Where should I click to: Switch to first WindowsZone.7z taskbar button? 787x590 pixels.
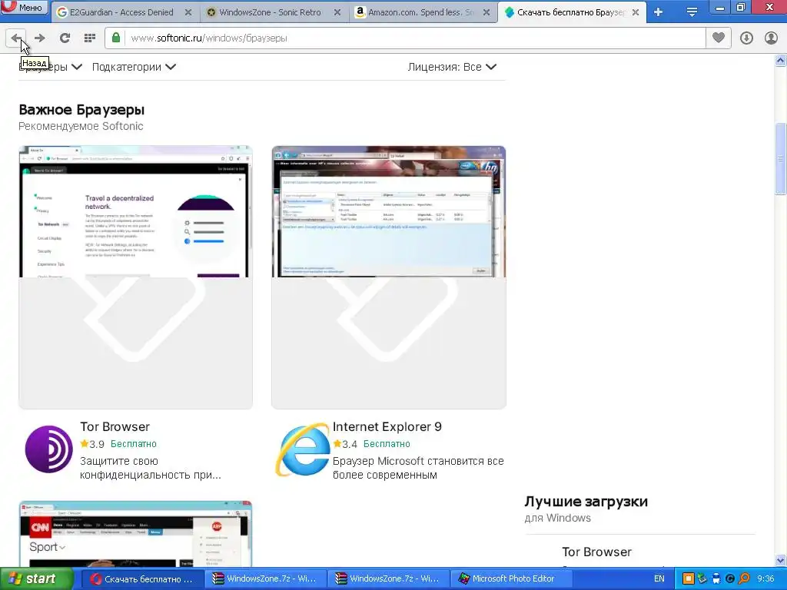pos(265,579)
